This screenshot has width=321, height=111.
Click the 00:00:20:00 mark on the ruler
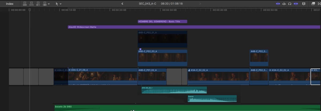(119, 10)
